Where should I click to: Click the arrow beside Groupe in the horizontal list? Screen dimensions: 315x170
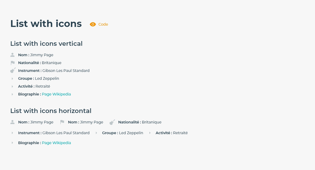[x=96, y=133]
